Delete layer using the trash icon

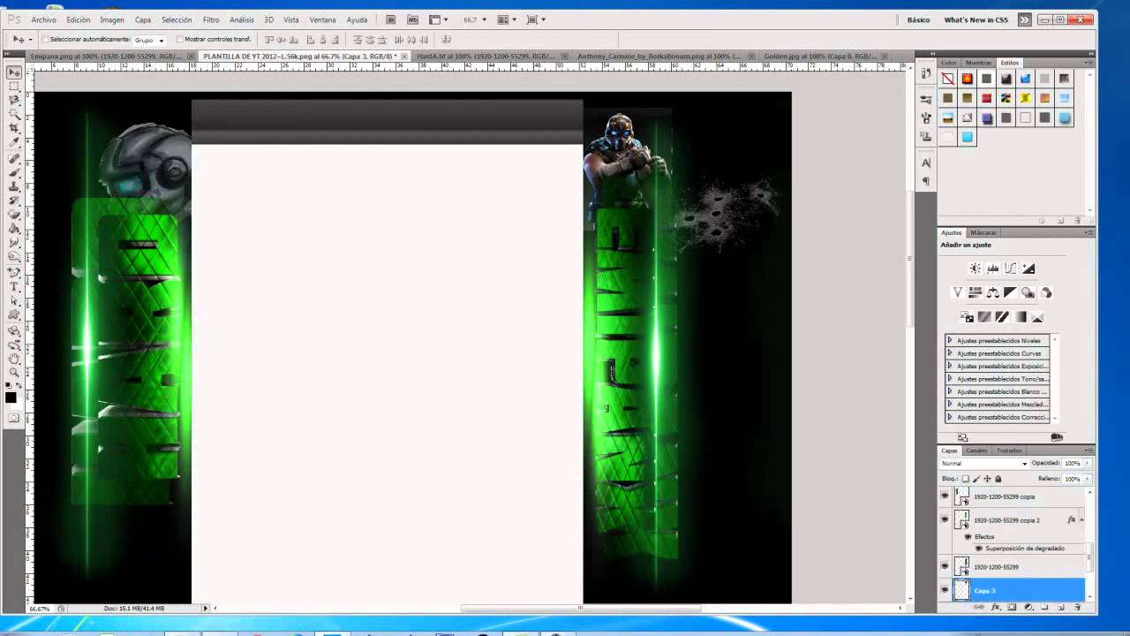pyautogui.click(x=1077, y=608)
